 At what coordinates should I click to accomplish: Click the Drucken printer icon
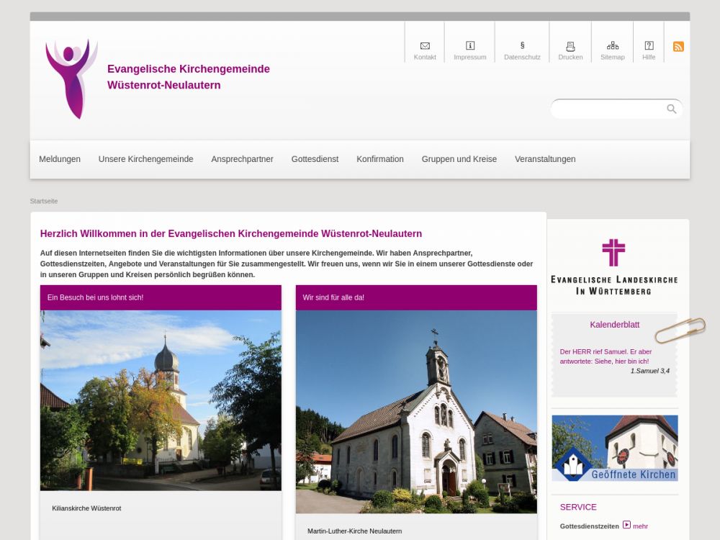pyautogui.click(x=570, y=46)
